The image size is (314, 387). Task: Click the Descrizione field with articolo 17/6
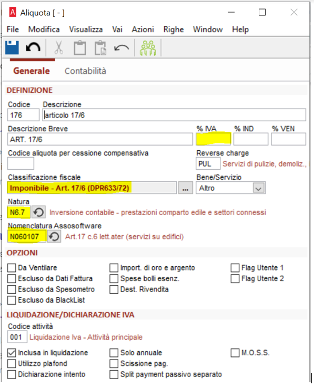174,115
